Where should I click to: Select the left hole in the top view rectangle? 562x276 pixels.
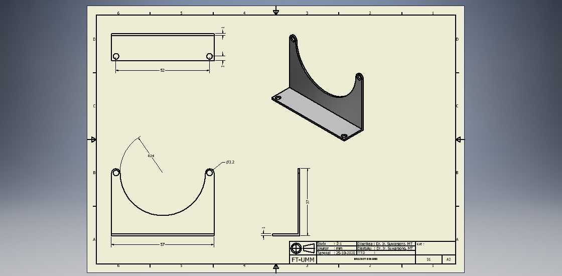(116, 56)
